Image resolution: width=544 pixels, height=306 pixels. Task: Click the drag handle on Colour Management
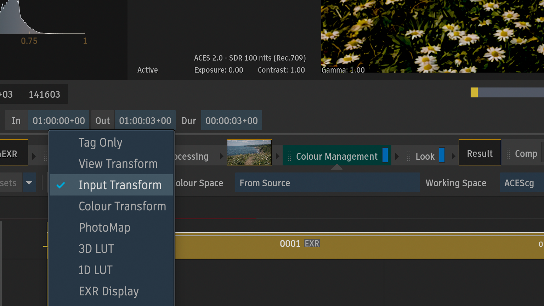coord(289,156)
